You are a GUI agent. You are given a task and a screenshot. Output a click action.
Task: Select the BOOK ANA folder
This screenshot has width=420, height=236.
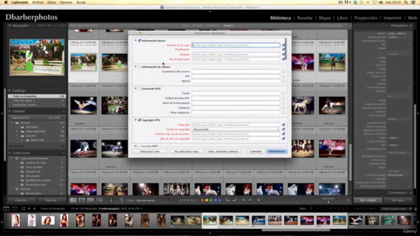point(37,140)
